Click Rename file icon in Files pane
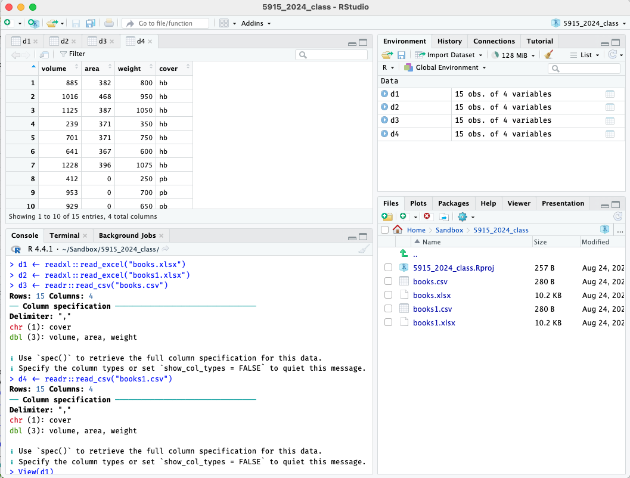This screenshot has height=478, width=630. pos(443,217)
